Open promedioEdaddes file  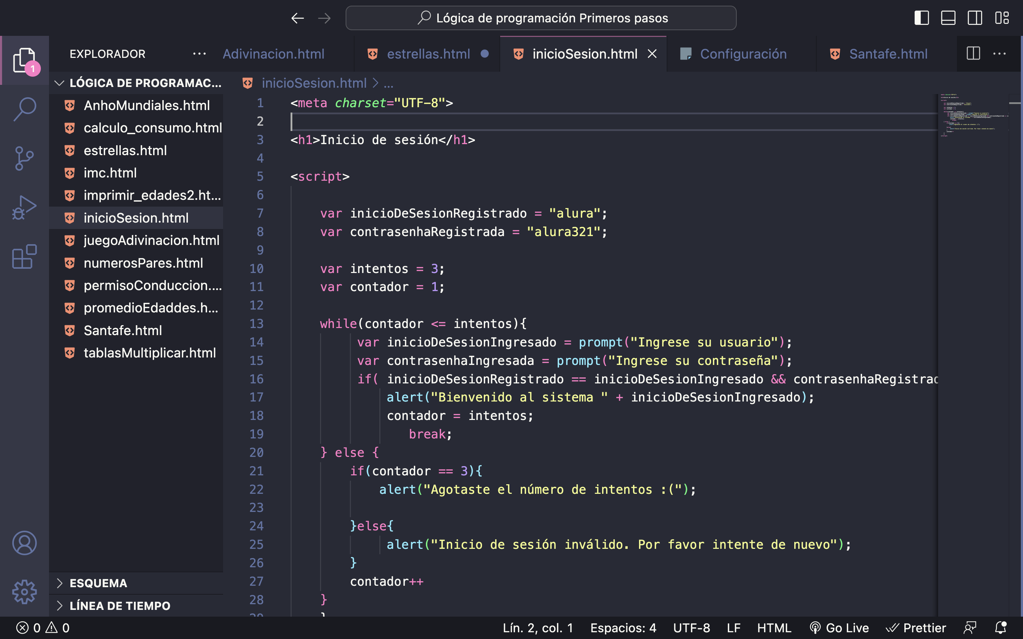pos(136,308)
